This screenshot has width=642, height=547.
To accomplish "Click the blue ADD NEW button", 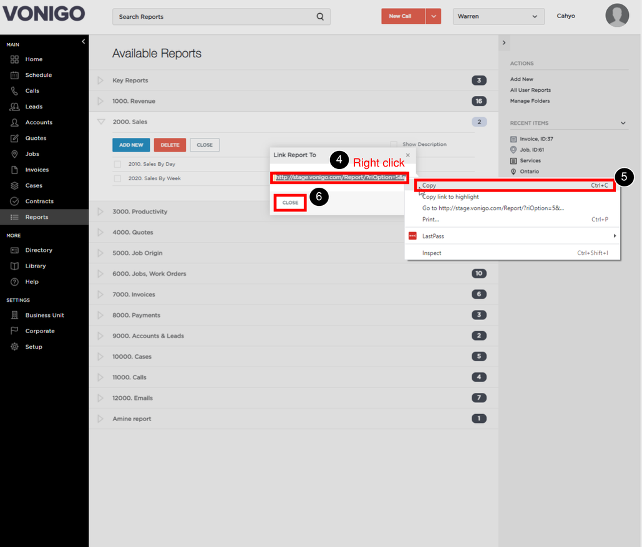I will point(131,145).
